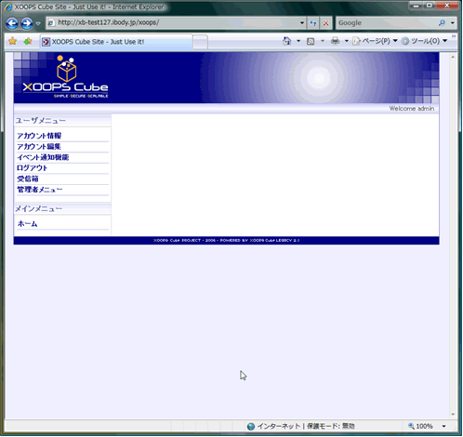This screenshot has width=463, height=437.
Task: Open the zoom level dropdown arrow
Action: [443, 427]
